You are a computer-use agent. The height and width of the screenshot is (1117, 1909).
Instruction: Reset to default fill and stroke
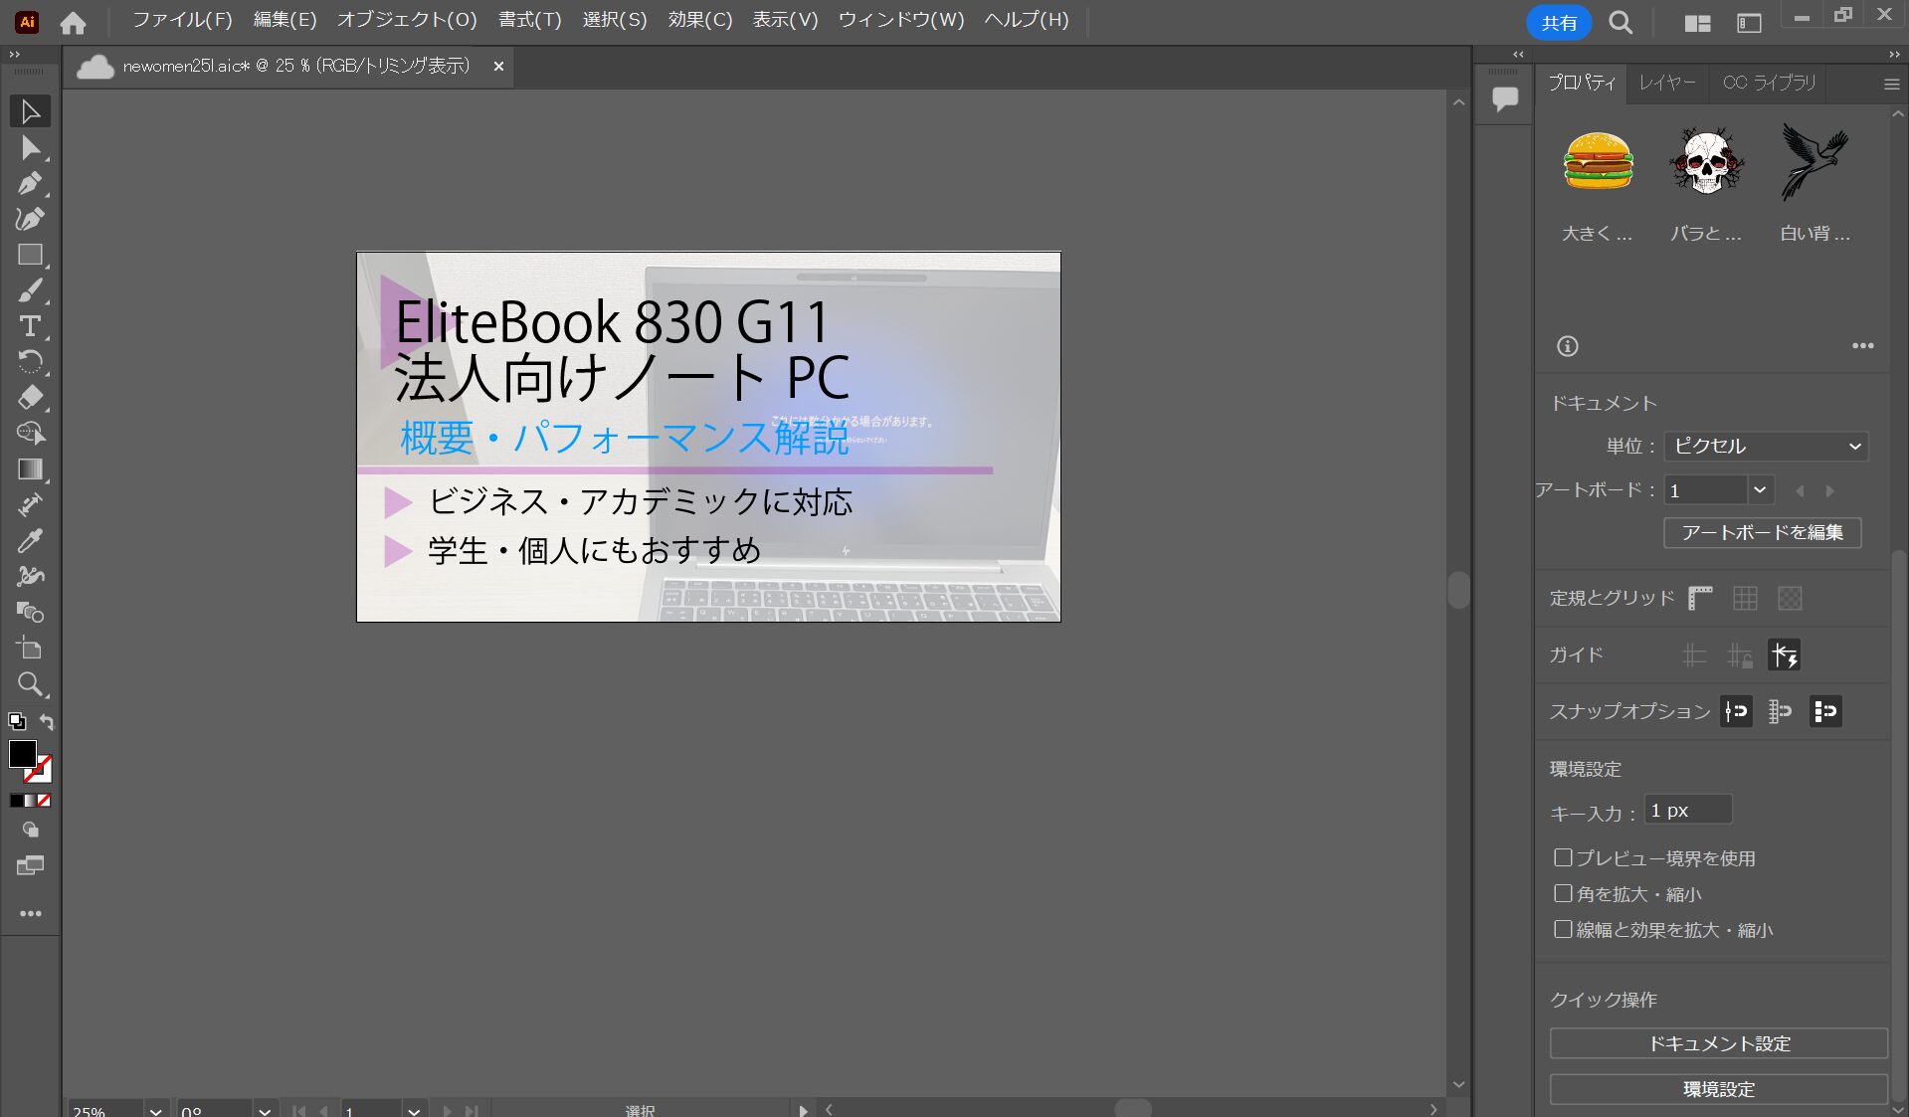tap(17, 721)
